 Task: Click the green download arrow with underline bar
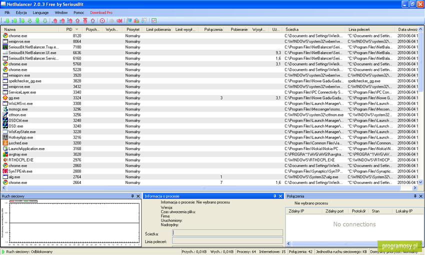37,20
